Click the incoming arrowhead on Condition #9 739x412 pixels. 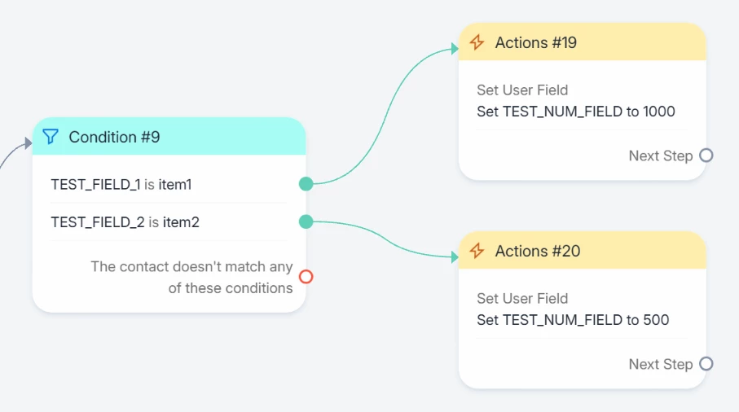coord(27,143)
